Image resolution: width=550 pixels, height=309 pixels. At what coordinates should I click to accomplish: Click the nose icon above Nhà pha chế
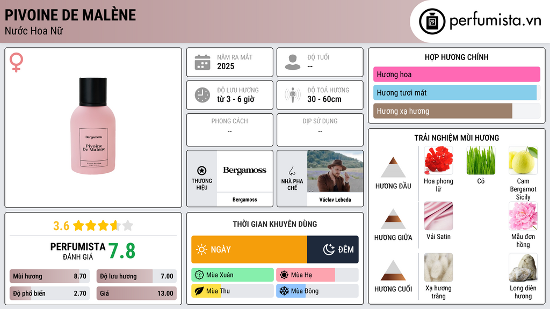point(292,171)
